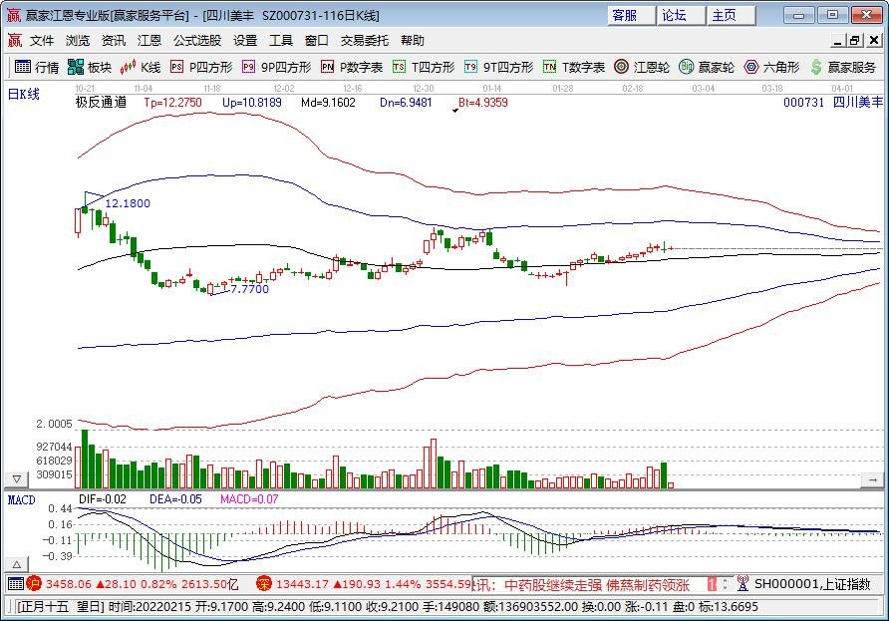Click the 日K线 period label
This screenshot has width=889, height=621.
[24, 94]
